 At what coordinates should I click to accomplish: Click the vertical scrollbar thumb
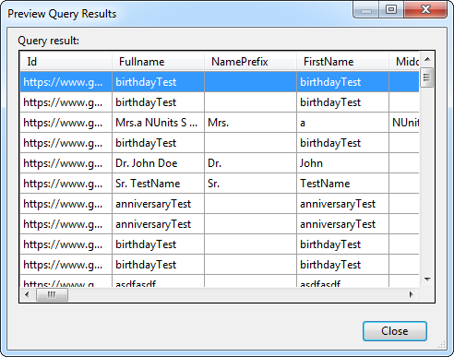[427, 77]
